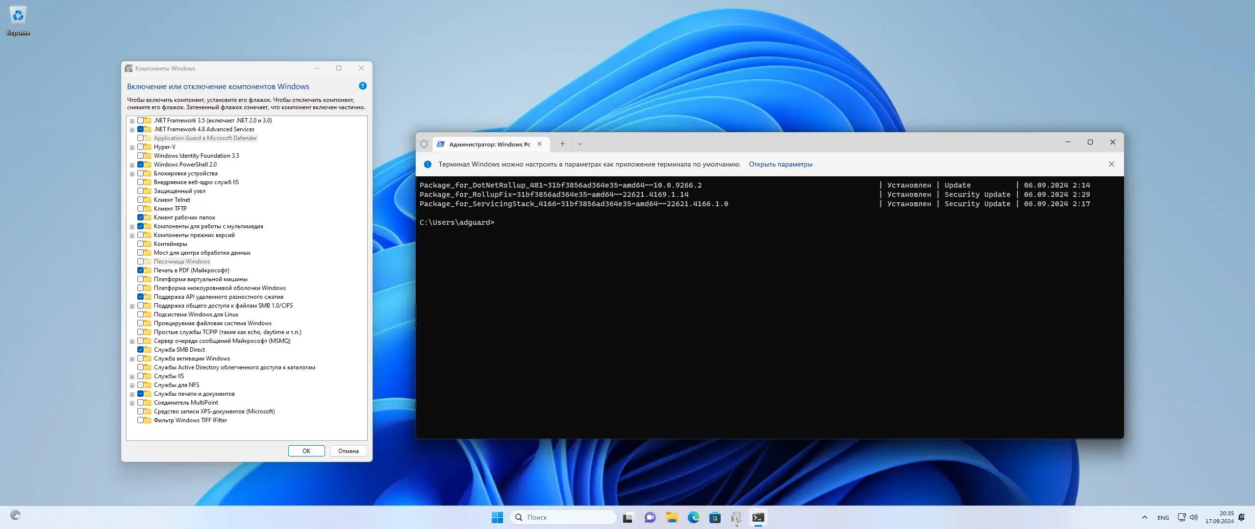The image size is (1255, 529).
Task: Expand the Службы IIS tree node
Action: coord(132,377)
